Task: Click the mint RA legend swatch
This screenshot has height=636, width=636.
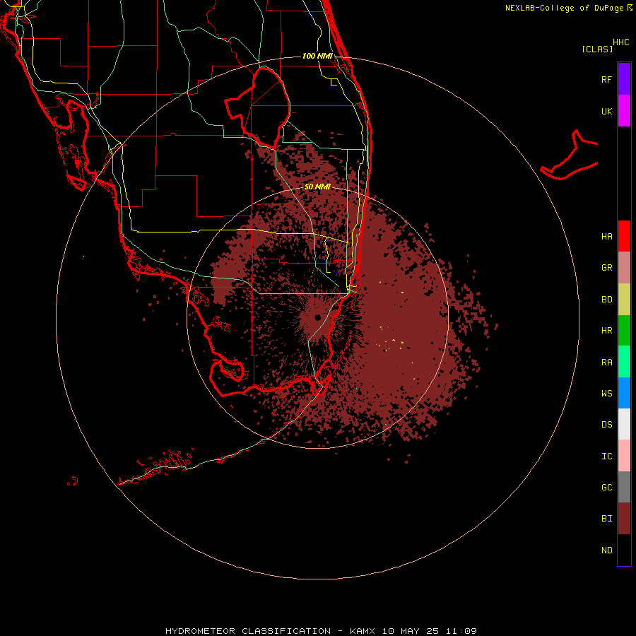Action: pyautogui.click(x=624, y=362)
